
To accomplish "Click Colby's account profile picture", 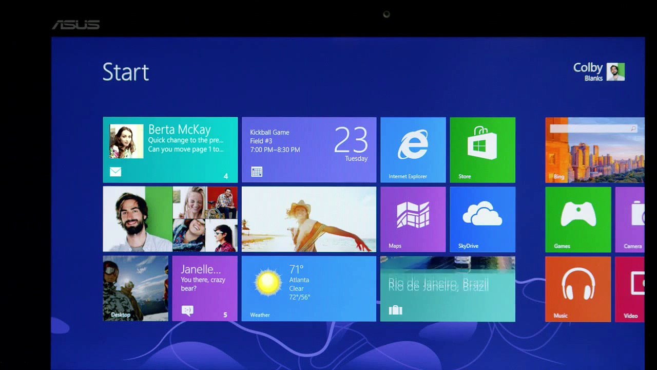I will point(615,72).
